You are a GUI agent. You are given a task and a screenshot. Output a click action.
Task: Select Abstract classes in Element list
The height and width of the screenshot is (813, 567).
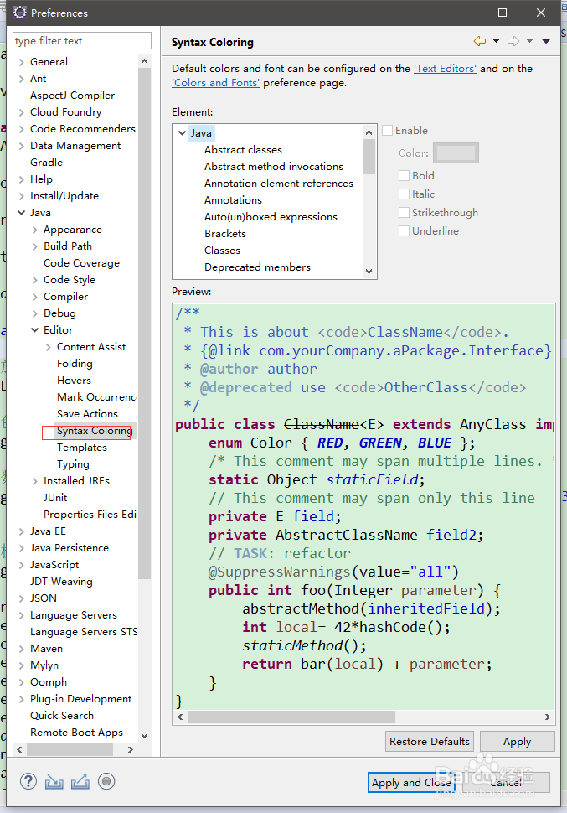pyautogui.click(x=243, y=150)
